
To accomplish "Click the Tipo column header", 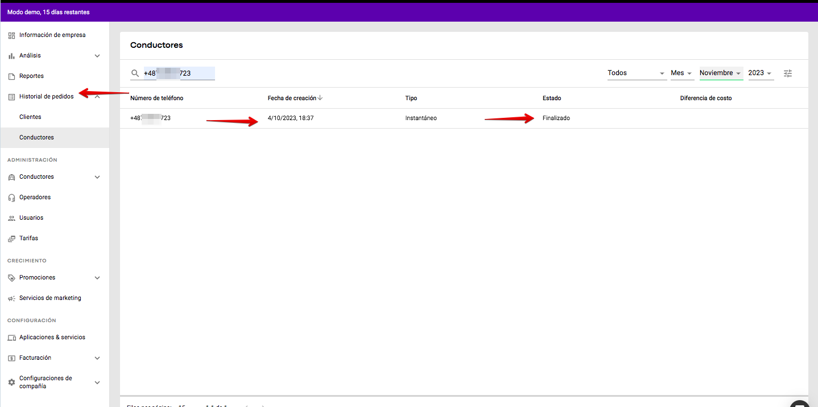I will 411,98.
